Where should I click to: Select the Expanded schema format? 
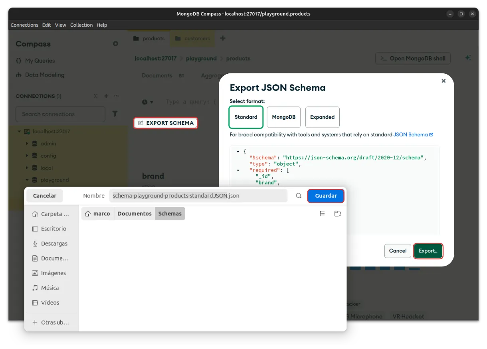(x=322, y=117)
